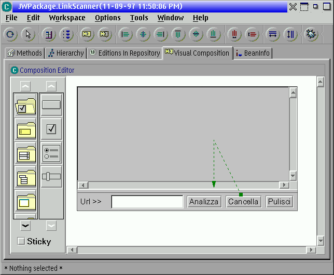This screenshot has height=275, width=334.
Task: Click the Run/refresh circular arrow toolbar icon
Action: click(10, 34)
